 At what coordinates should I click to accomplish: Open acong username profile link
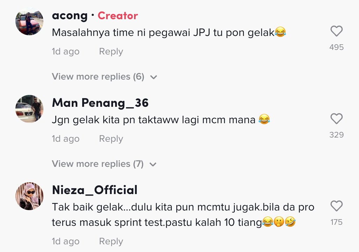click(x=70, y=16)
